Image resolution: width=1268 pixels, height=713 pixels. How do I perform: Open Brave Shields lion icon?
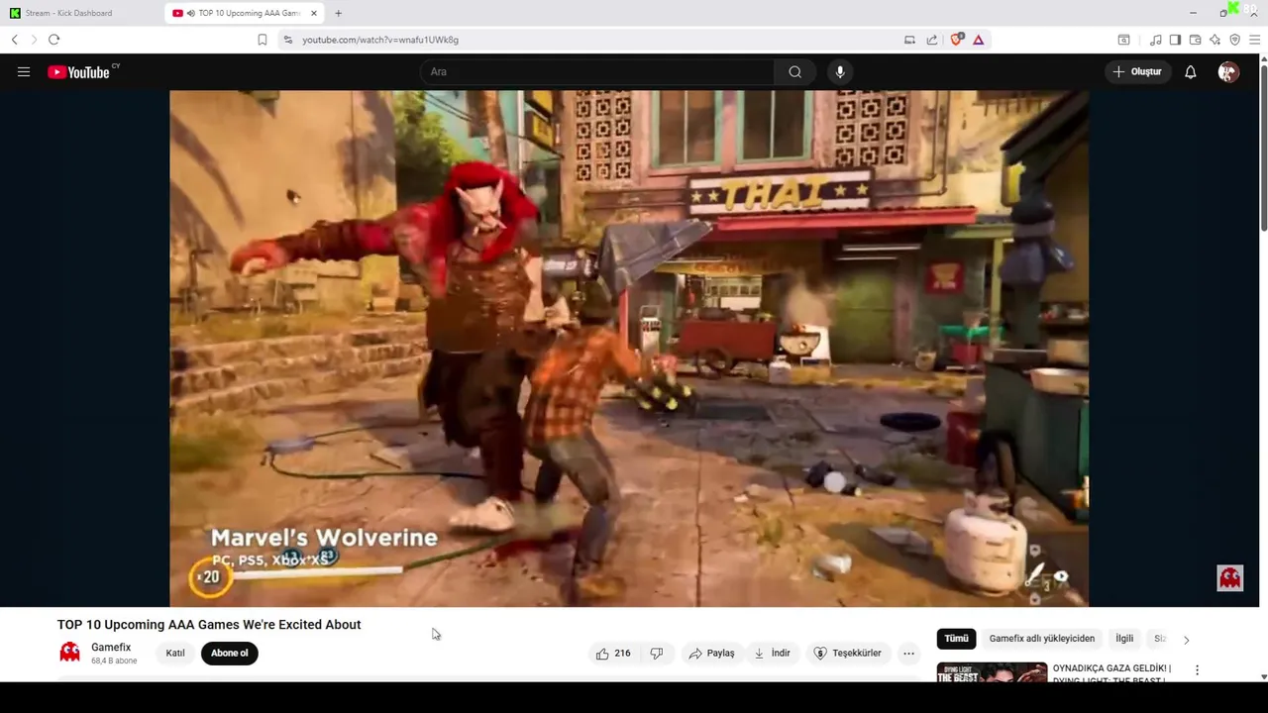pyautogui.click(x=956, y=40)
